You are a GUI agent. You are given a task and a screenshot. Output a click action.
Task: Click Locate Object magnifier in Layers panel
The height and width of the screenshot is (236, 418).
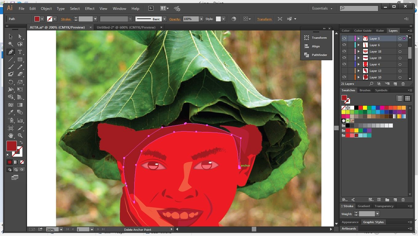pyautogui.click(x=371, y=84)
